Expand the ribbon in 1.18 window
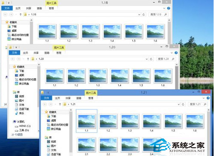The width and height of the screenshot is (214, 156). 164,8
